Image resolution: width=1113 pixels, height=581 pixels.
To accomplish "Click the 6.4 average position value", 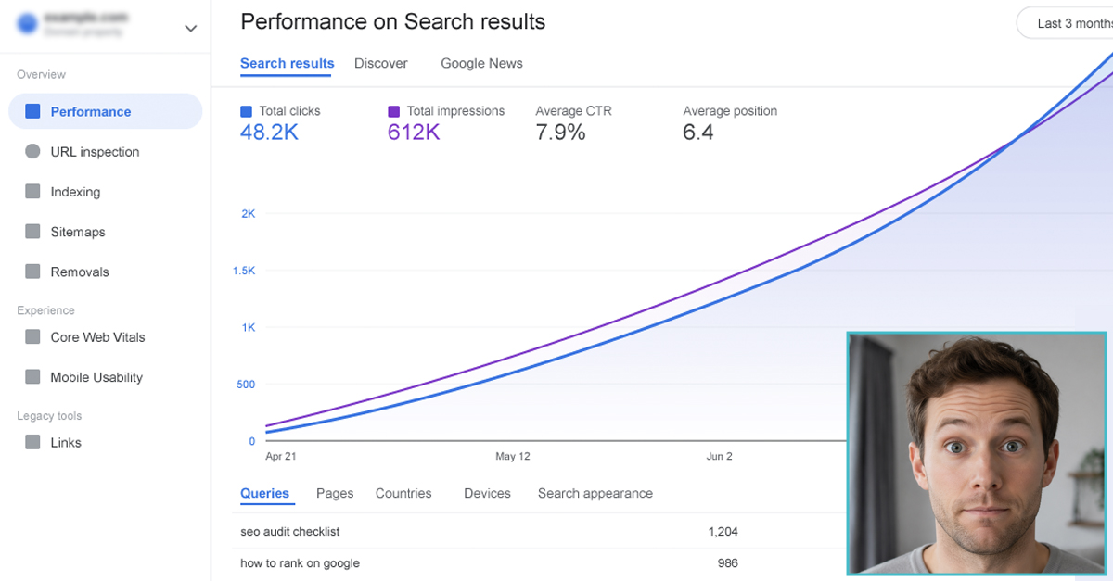I will (x=698, y=133).
